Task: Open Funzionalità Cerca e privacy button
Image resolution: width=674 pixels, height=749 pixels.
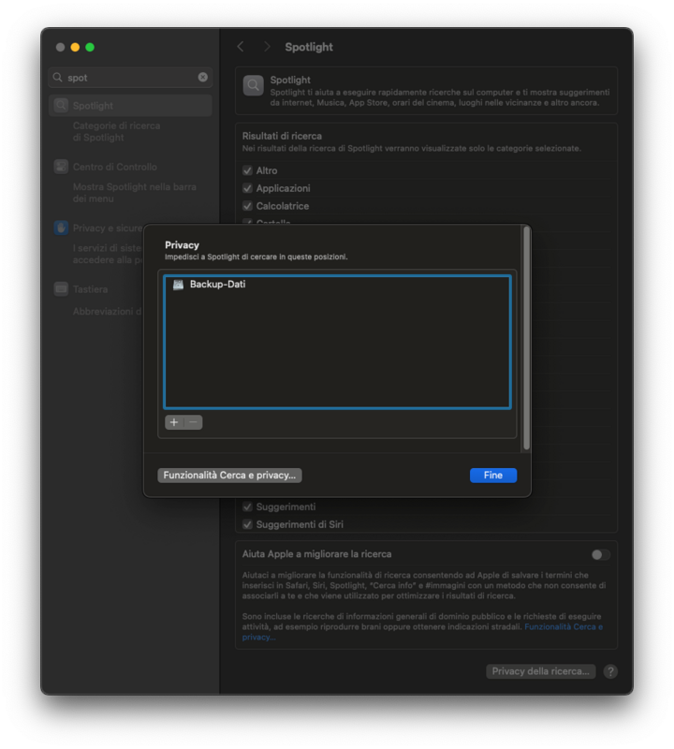Action: coord(229,476)
